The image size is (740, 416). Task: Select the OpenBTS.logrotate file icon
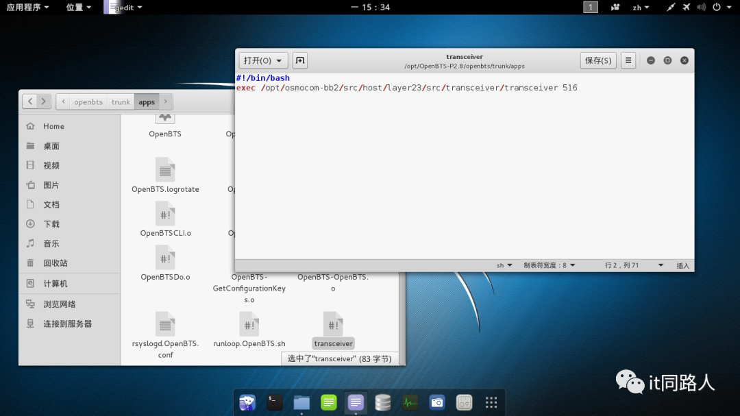164,169
